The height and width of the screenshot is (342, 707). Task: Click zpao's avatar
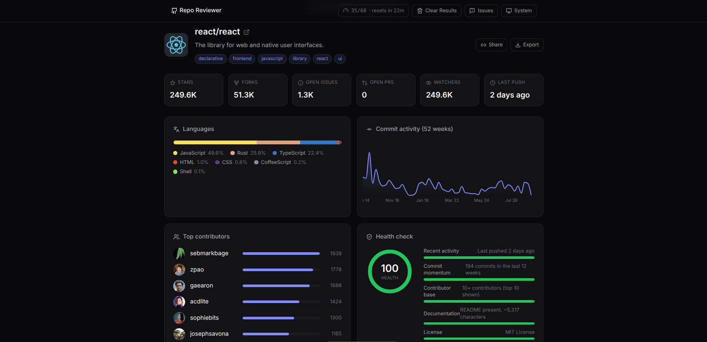pos(179,270)
